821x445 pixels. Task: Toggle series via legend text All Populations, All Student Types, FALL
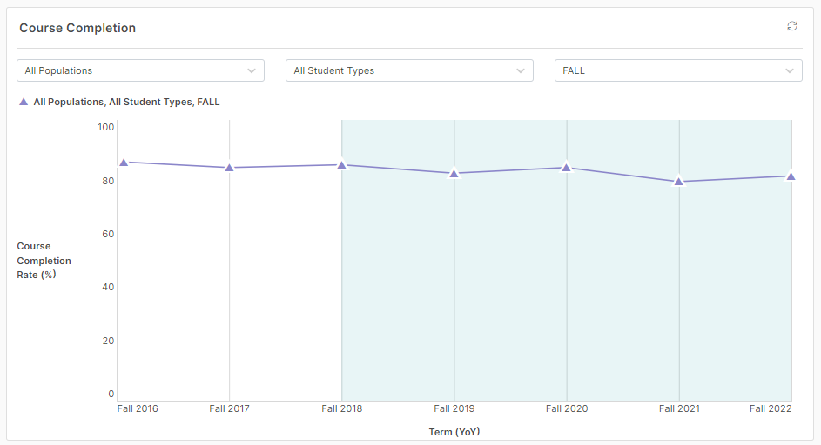tap(127, 102)
